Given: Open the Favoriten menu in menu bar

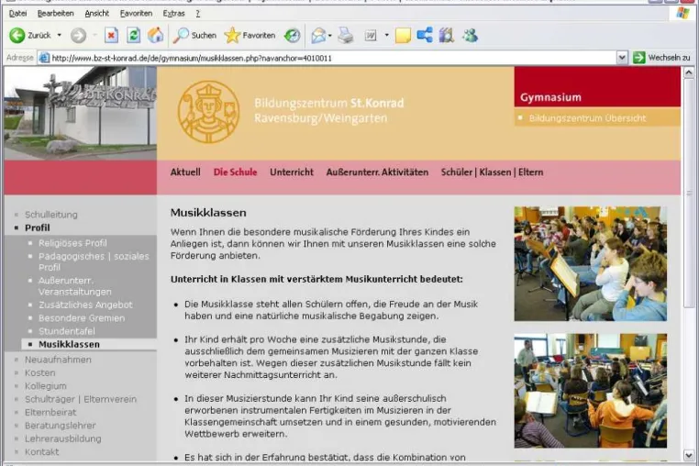Looking at the screenshot, I should 136,14.
